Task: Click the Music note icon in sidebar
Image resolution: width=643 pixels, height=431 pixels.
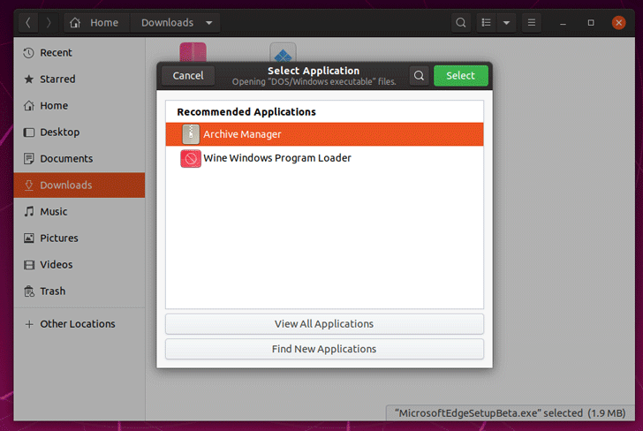Action: point(28,212)
